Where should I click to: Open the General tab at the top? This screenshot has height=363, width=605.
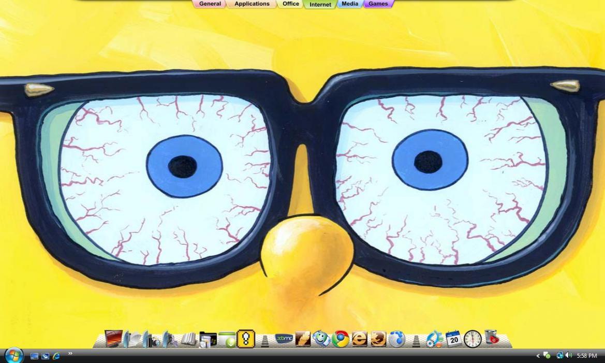(210, 4)
